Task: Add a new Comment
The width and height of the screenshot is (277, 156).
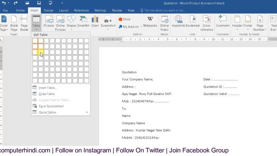Action: click(x=222, y=21)
